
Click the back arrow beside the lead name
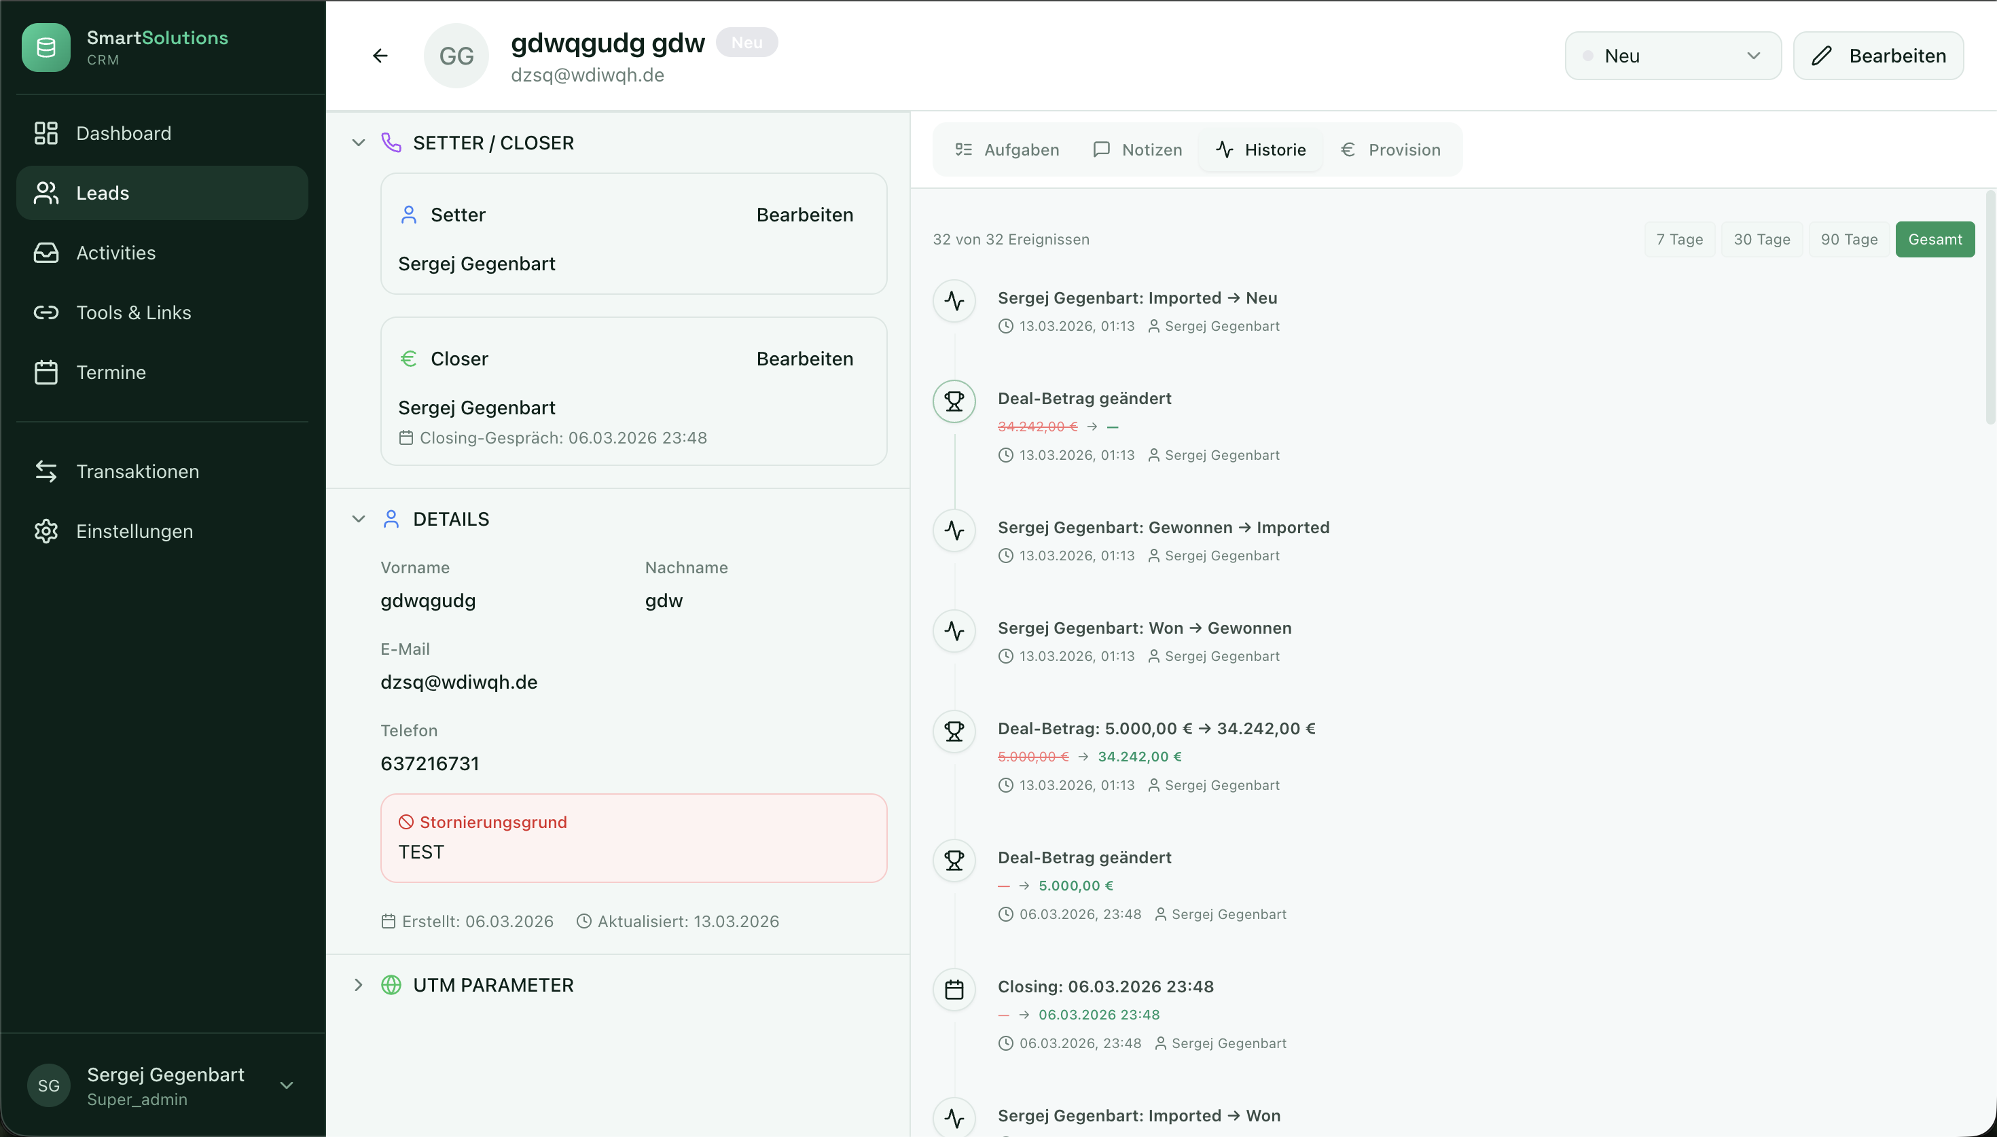pos(380,56)
